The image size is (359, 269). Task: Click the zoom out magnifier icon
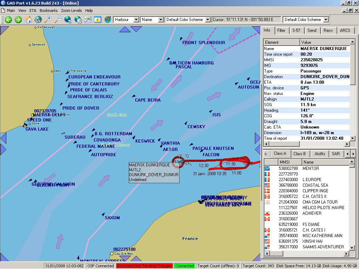pos(58,20)
